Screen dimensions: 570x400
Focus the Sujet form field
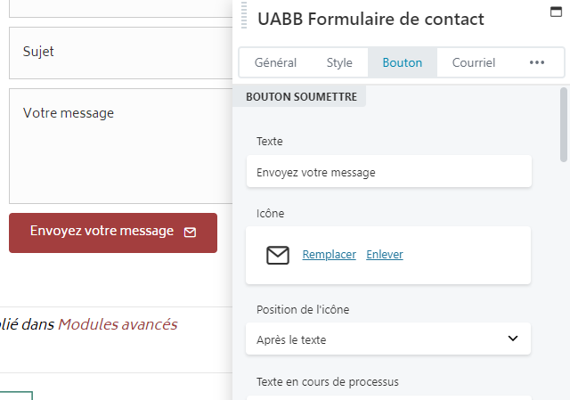[120, 53]
